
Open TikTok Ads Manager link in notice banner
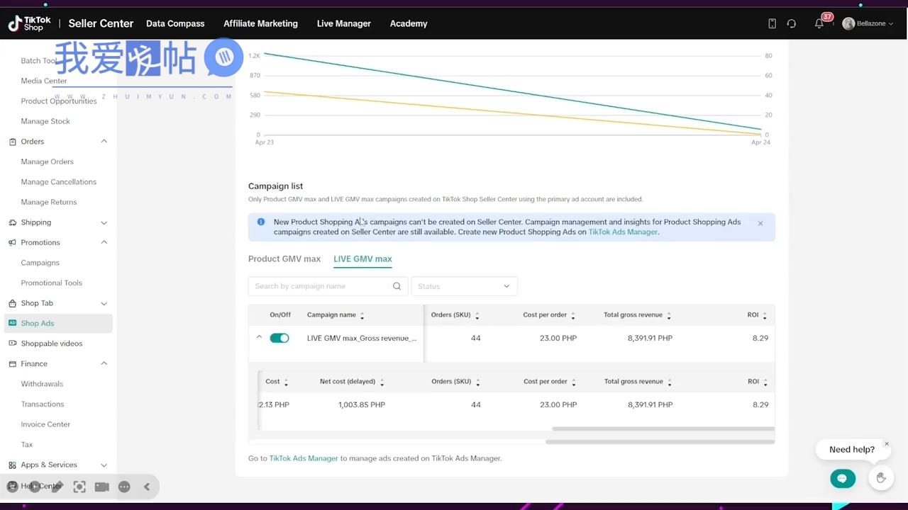click(623, 232)
